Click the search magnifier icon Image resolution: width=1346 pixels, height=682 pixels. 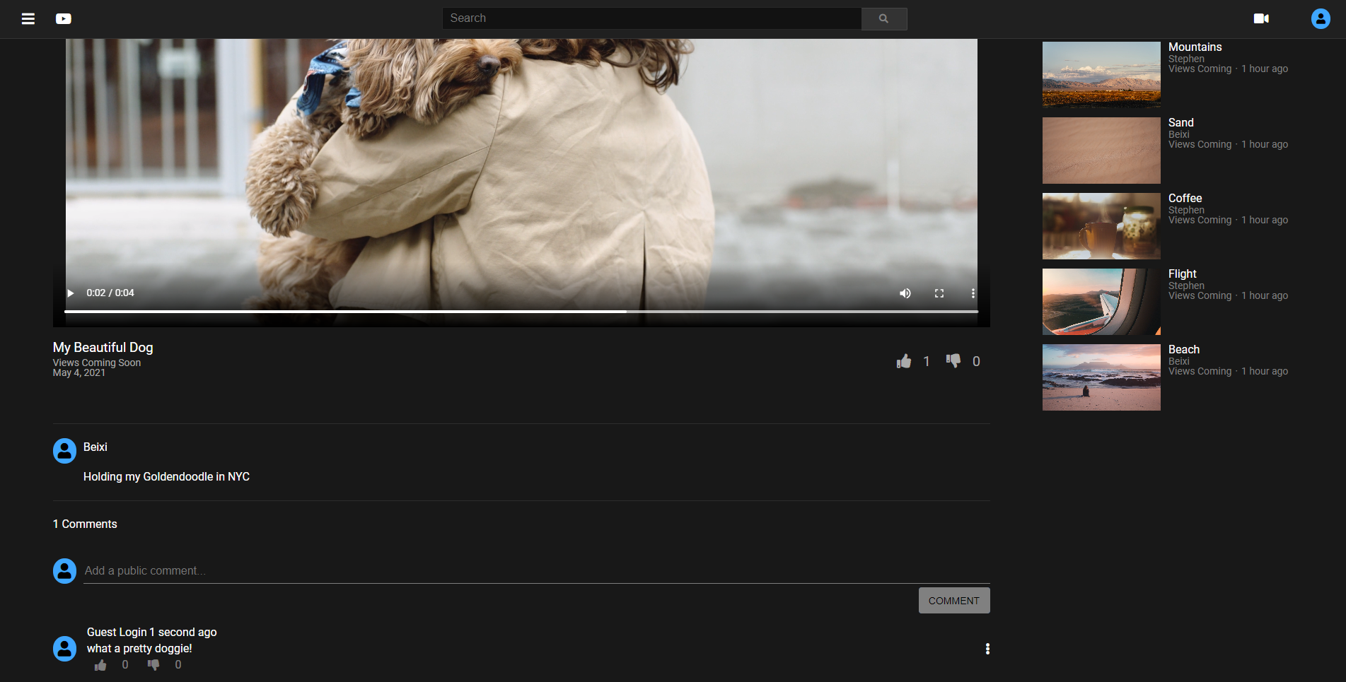tap(883, 18)
